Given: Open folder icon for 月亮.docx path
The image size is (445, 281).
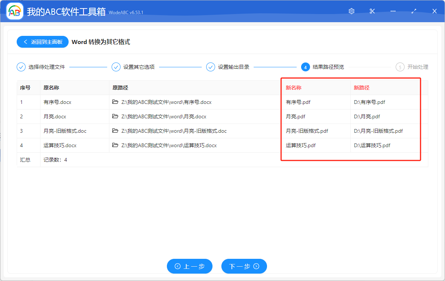Looking at the screenshot, I should tap(115, 116).
